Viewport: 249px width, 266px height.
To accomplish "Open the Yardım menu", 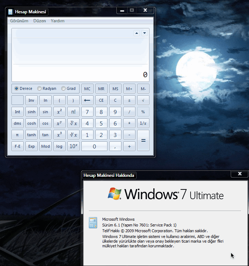I will [57, 21].
